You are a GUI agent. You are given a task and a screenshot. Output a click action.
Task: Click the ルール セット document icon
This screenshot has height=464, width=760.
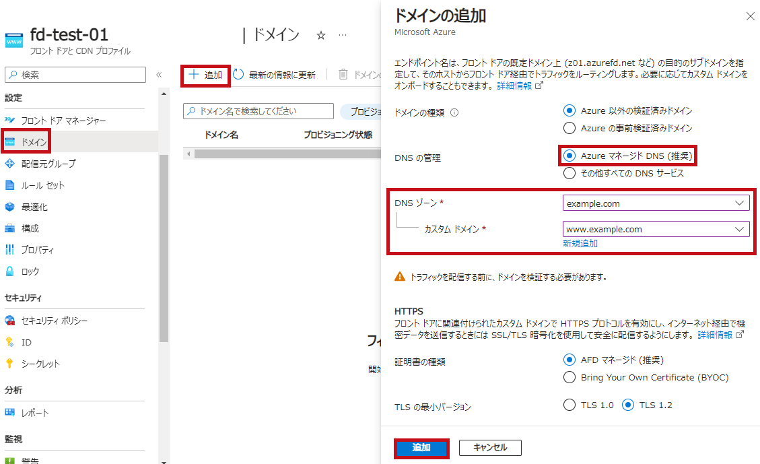point(9,185)
